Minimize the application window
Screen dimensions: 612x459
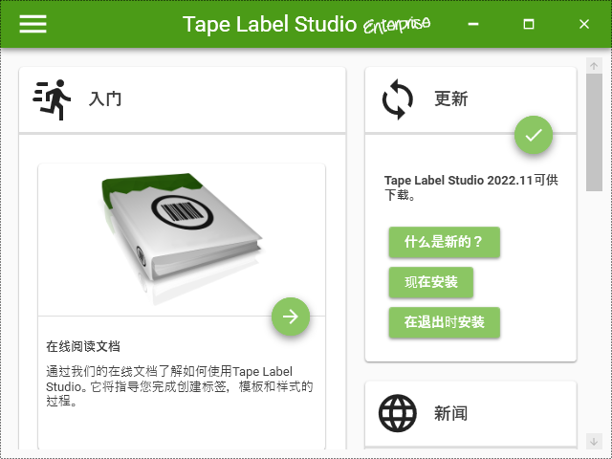[x=473, y=24]
